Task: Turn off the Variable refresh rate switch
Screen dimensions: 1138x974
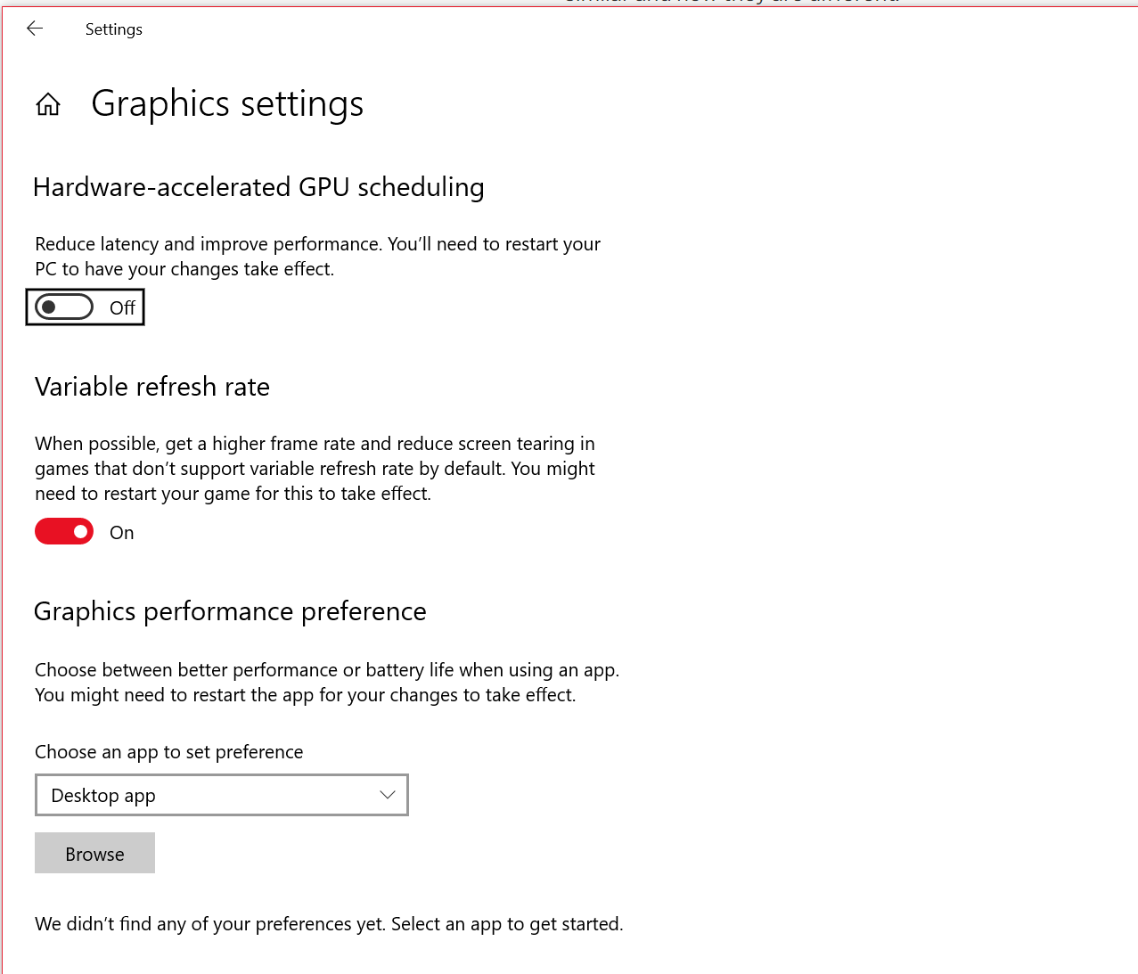Action: coord(64,532)
